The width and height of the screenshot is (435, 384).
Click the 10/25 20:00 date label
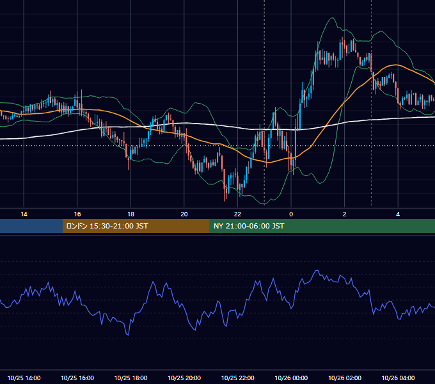(x=184, y=378)
